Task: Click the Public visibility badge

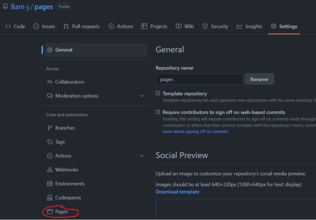Action: [x=64, y=7]
